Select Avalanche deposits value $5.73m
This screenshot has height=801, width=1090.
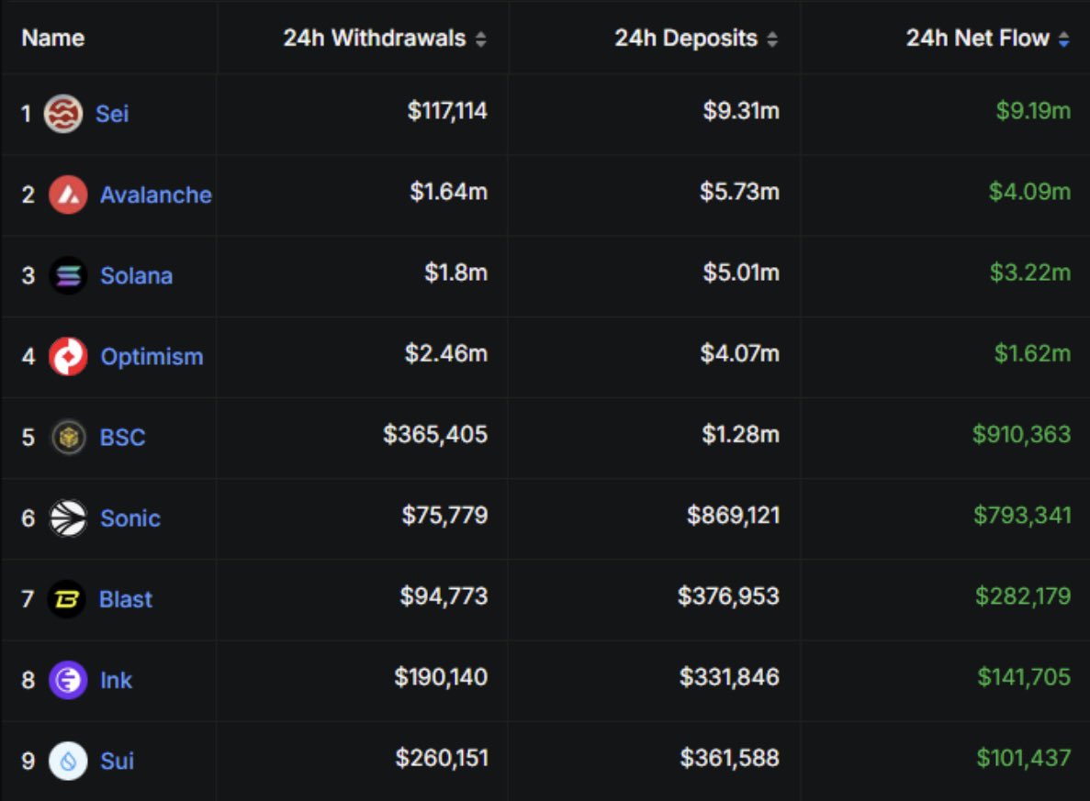739,191
